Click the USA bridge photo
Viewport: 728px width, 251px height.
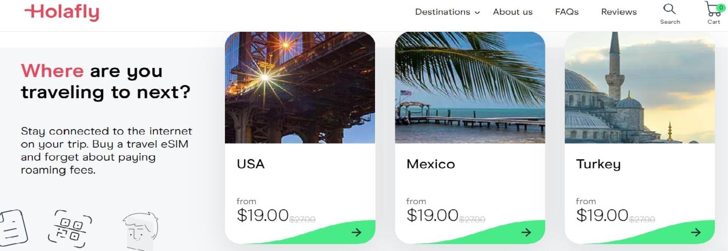pyautogui.click(x=300, y=88)
